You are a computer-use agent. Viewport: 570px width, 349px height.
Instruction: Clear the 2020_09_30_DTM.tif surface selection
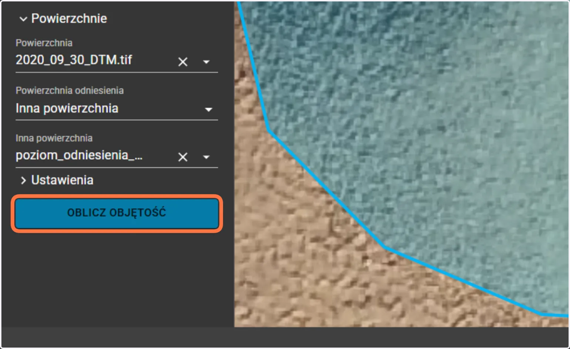[x=183, y=62]
